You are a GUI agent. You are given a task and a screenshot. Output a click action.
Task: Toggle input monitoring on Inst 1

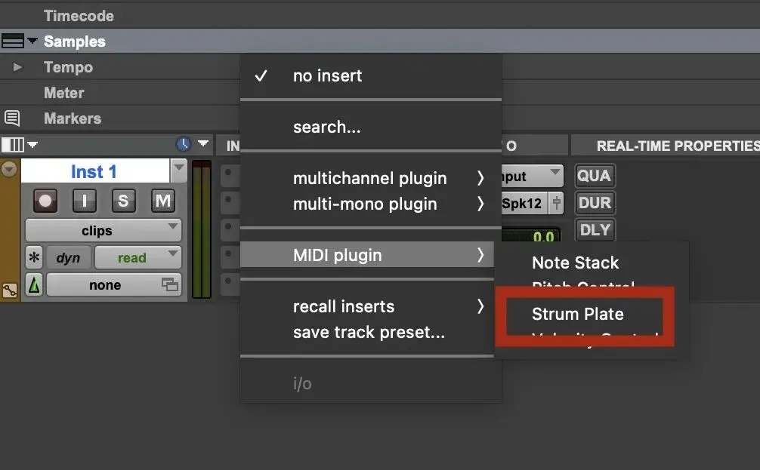pos(85,201)
